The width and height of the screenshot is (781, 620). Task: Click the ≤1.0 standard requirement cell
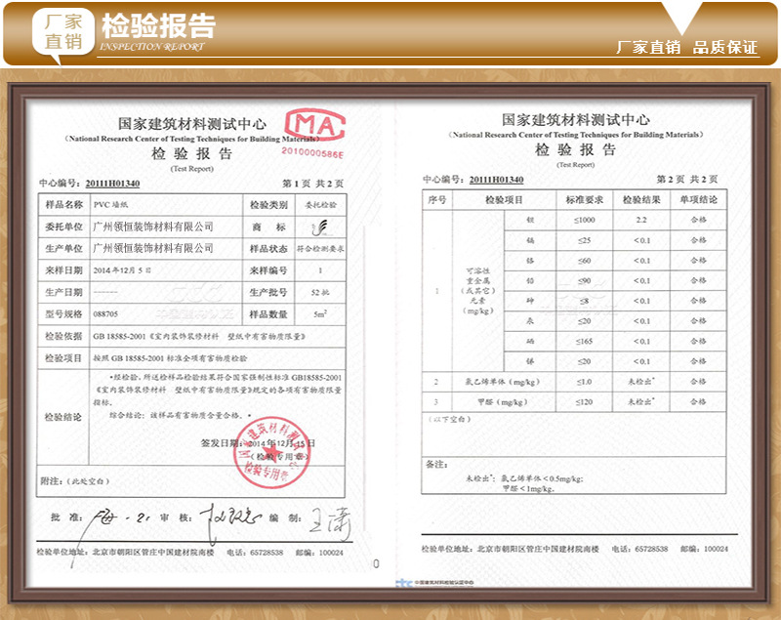pos(584,382)
